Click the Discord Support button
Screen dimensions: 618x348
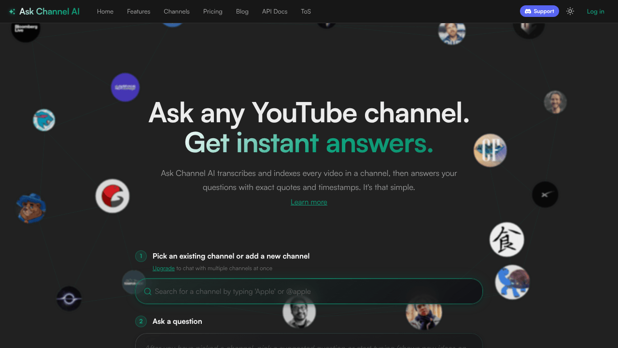[539, 11]
